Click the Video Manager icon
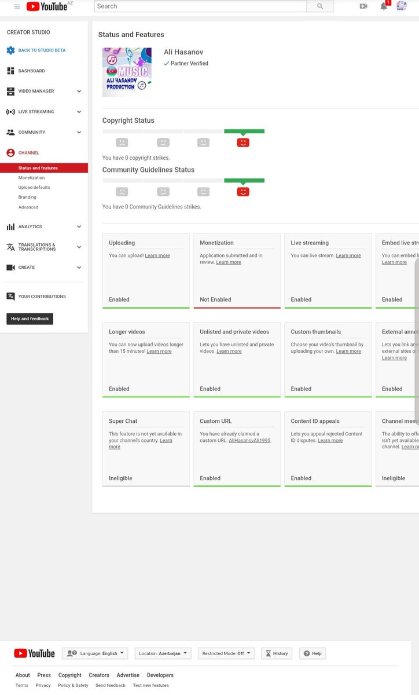 point(10,92)
